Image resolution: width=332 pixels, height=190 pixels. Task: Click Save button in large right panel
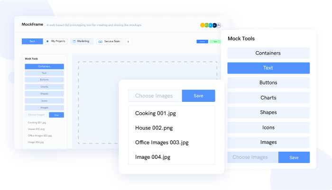[294, 157]
